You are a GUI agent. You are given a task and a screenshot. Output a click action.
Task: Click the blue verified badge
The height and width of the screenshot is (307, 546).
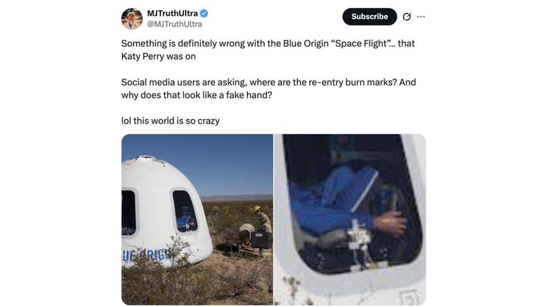(x=204, y=13)
